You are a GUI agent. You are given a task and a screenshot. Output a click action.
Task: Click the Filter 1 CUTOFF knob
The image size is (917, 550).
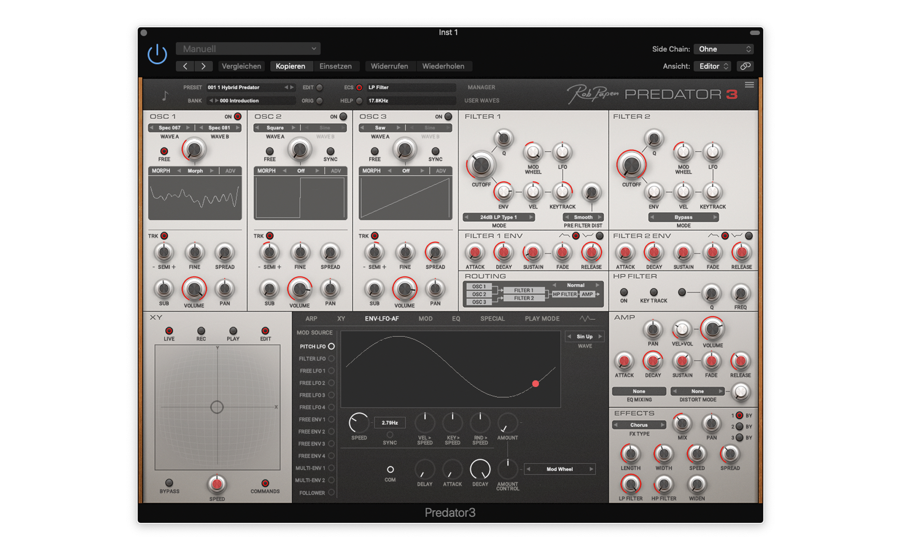[481, 165]
